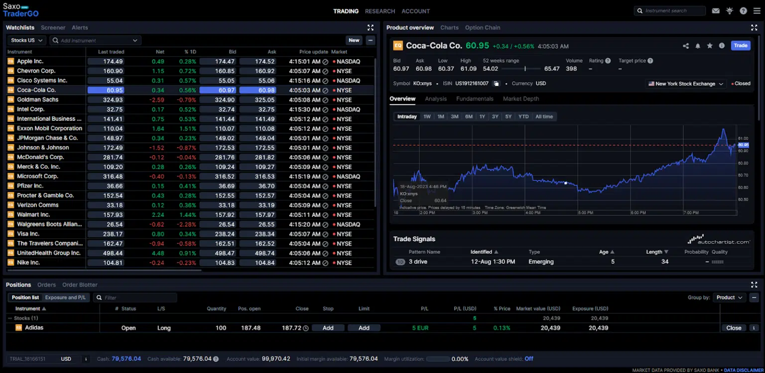Switch to the Option Chain tab

[x=483, y=28]
